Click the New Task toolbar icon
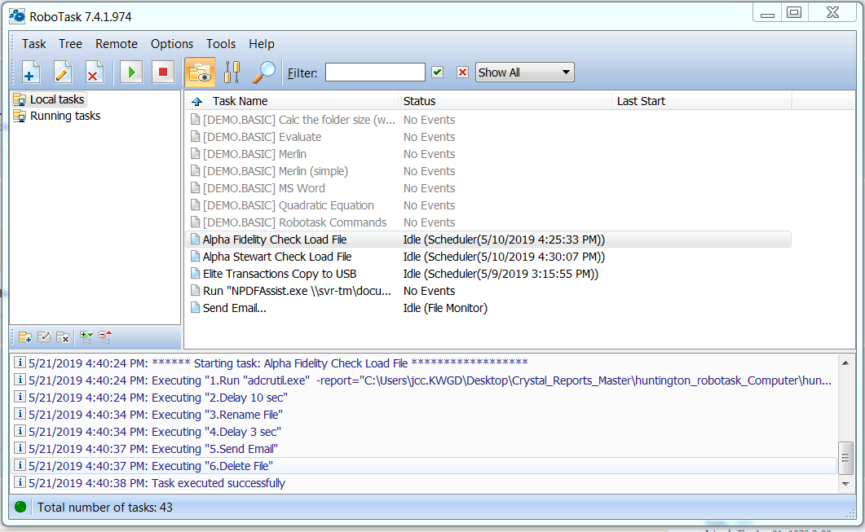 click(30, 73)
